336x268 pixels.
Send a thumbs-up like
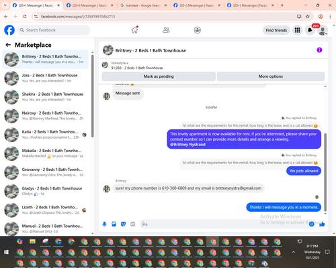(x=322, y=224)
